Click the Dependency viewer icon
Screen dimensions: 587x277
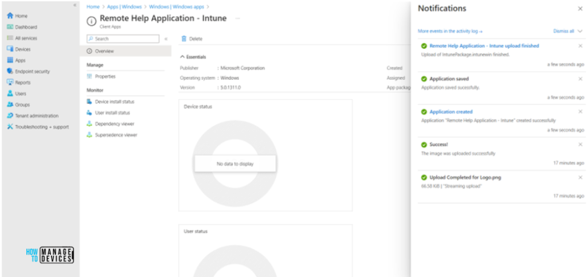click(x=89, y=124)
